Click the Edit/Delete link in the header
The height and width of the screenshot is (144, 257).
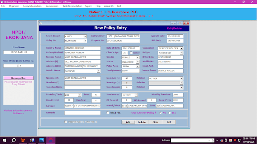click(174, 28)
